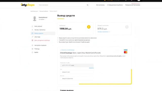The height and width of the screenshot is (91, 162).
Task: Click the Visa logo
Action: [x=126, y=50]
